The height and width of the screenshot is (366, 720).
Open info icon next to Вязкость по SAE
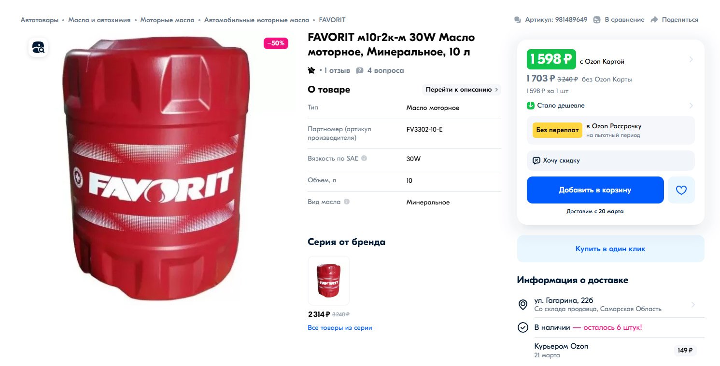[x=364, y=158]
